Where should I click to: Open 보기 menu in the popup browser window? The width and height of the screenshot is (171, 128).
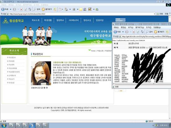tap(131, 27)
